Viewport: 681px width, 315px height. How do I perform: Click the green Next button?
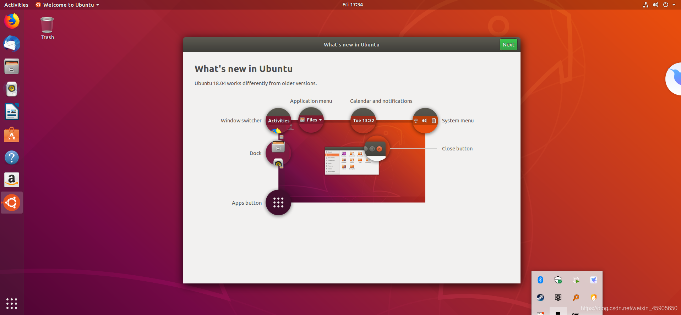508,45
